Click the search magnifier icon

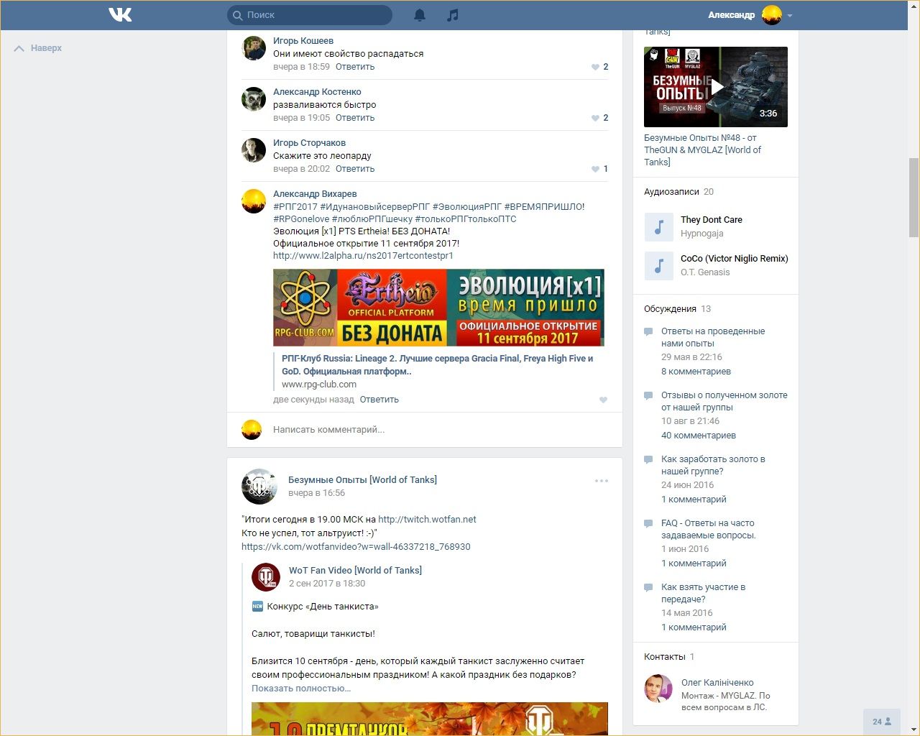[x=237, y=15]
